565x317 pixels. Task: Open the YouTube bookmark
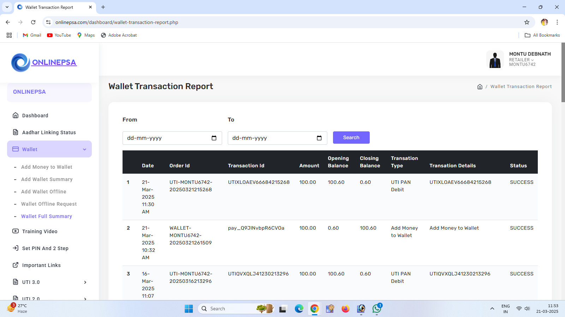[x=59, y=35]
